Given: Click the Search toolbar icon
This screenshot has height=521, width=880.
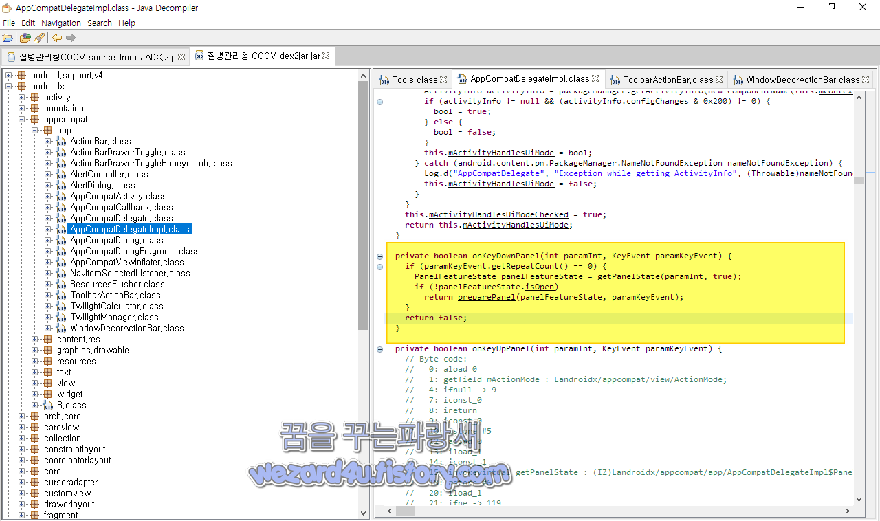Looking at the screenshot, I should coord(39,38).
